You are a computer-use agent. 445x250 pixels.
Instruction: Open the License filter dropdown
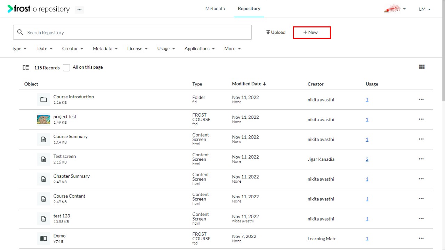coord(138,49)
